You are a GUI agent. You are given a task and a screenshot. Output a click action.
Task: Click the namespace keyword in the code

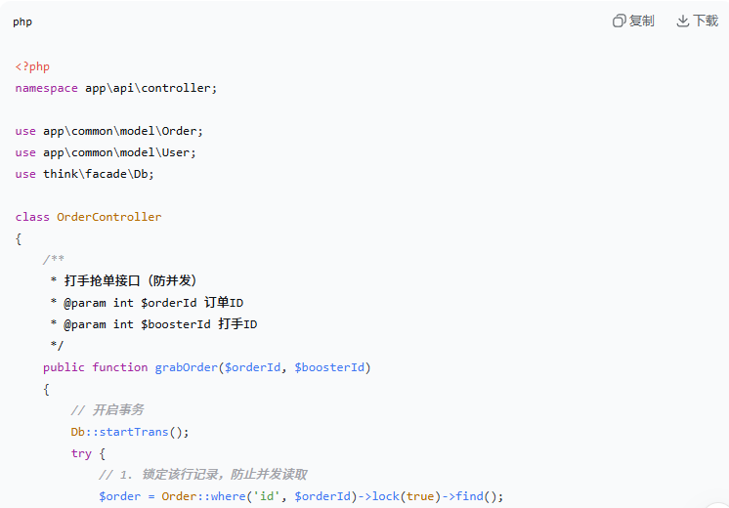(47, 88)
